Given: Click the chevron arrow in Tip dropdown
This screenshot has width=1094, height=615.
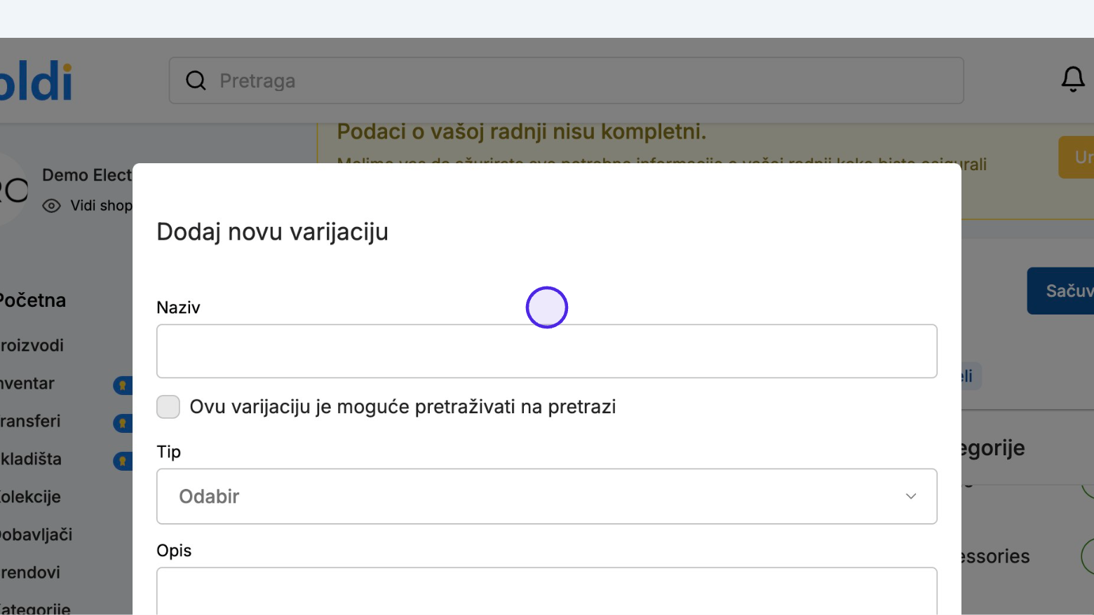Looking at the screenshot, I should click(x=911, y=496).
